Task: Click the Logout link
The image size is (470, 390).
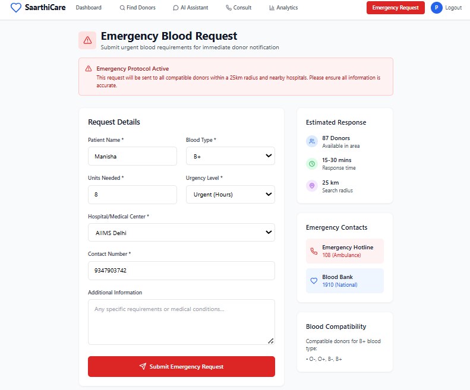Action: 453,8
